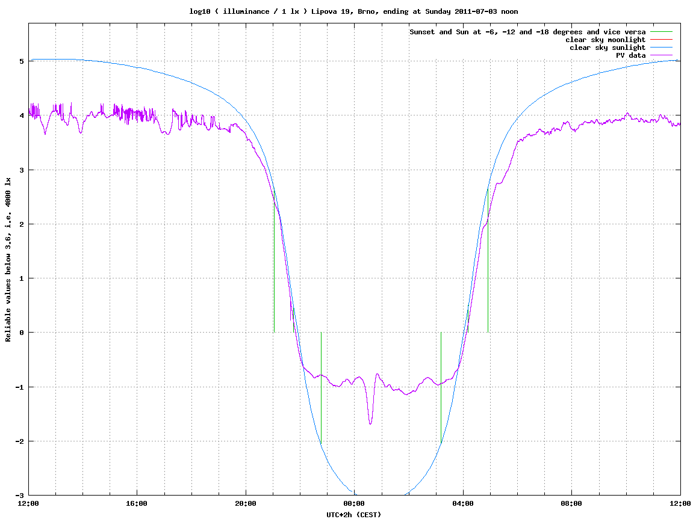The image size is (693, 519).
Task: Click the y-axis tick label 4
Action: [x=21, y=115]
